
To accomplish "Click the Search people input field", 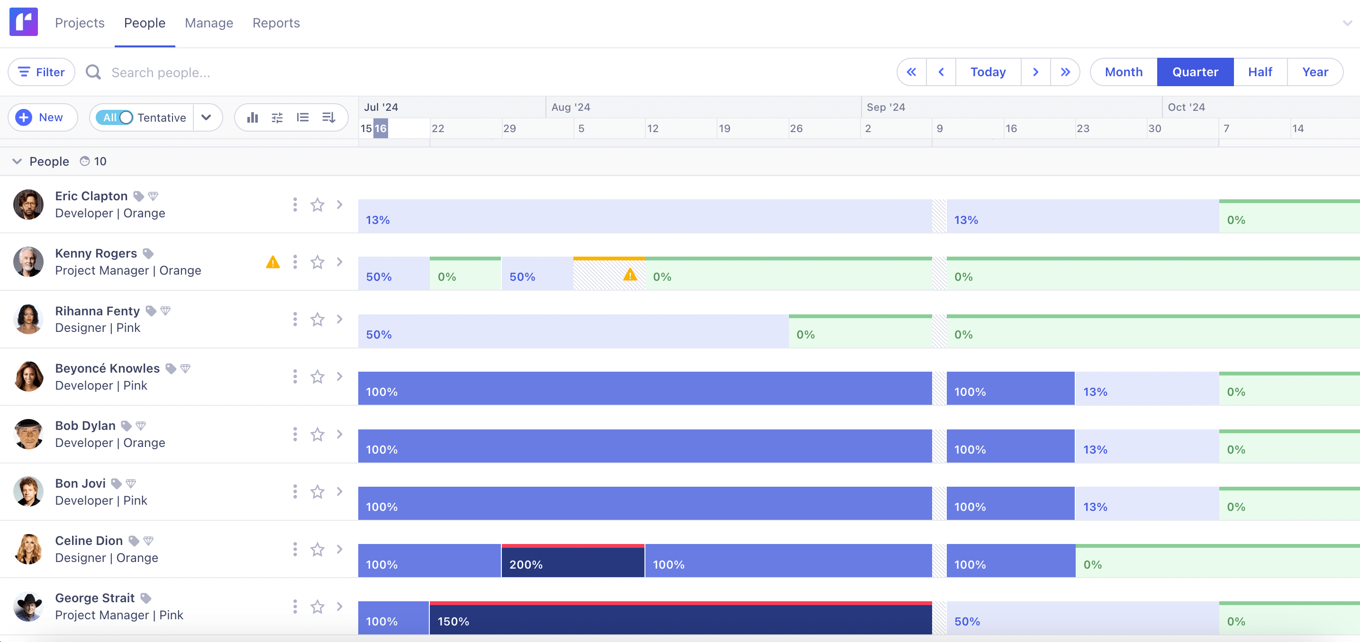I will [161, 73].
